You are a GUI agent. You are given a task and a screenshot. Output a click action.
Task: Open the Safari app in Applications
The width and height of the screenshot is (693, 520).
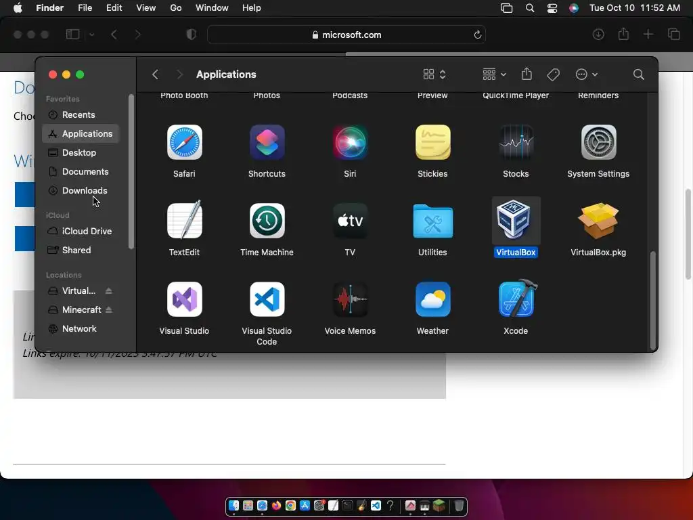pyautogui.click(x=184, y=142)
